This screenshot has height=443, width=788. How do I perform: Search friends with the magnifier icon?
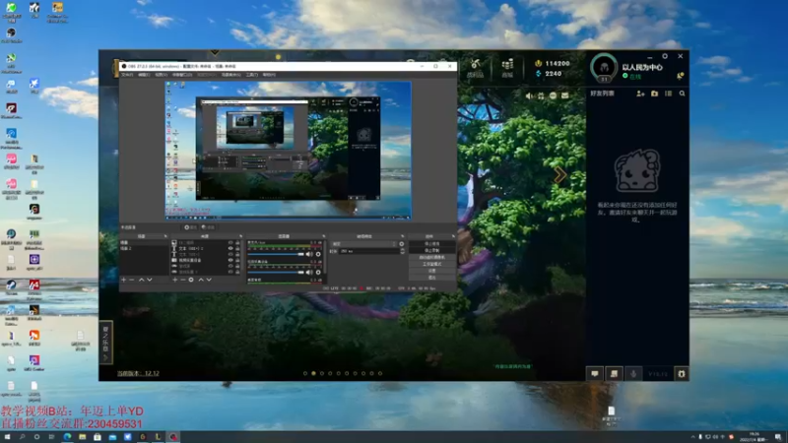pyautogui.click(x=682, y=94)
